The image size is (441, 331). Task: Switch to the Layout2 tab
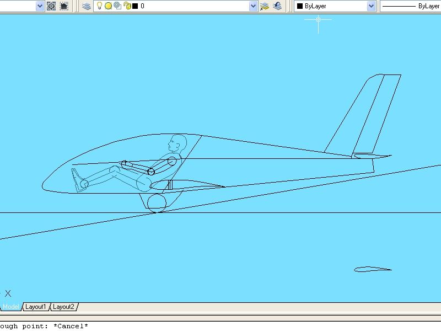pos(63,307)
